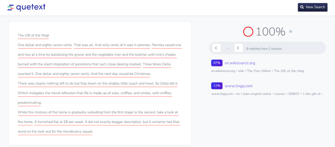Click the New Search button

click(312, 7)
